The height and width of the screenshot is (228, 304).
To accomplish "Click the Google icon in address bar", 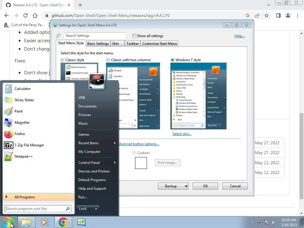I will coord(248,15).
